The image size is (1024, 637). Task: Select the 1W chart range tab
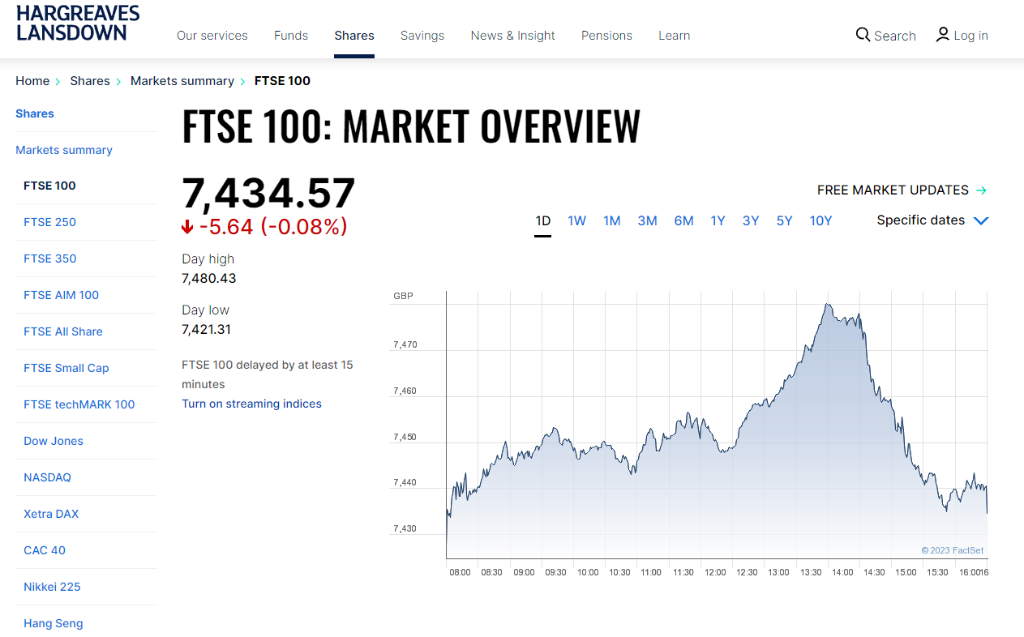click(x=576, y=220)
